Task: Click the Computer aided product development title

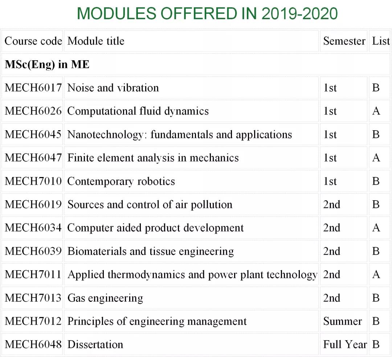Action: pos(155,228)
